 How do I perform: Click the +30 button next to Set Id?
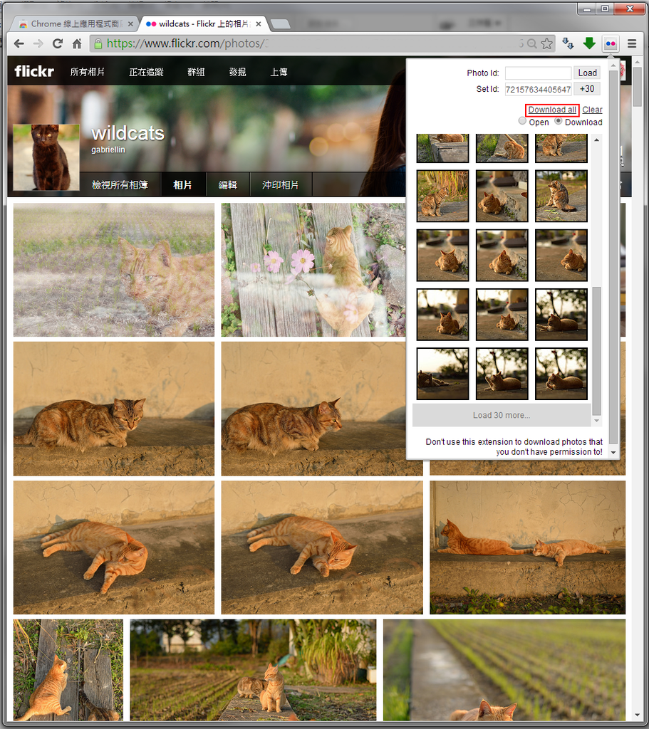pos(587,89)
